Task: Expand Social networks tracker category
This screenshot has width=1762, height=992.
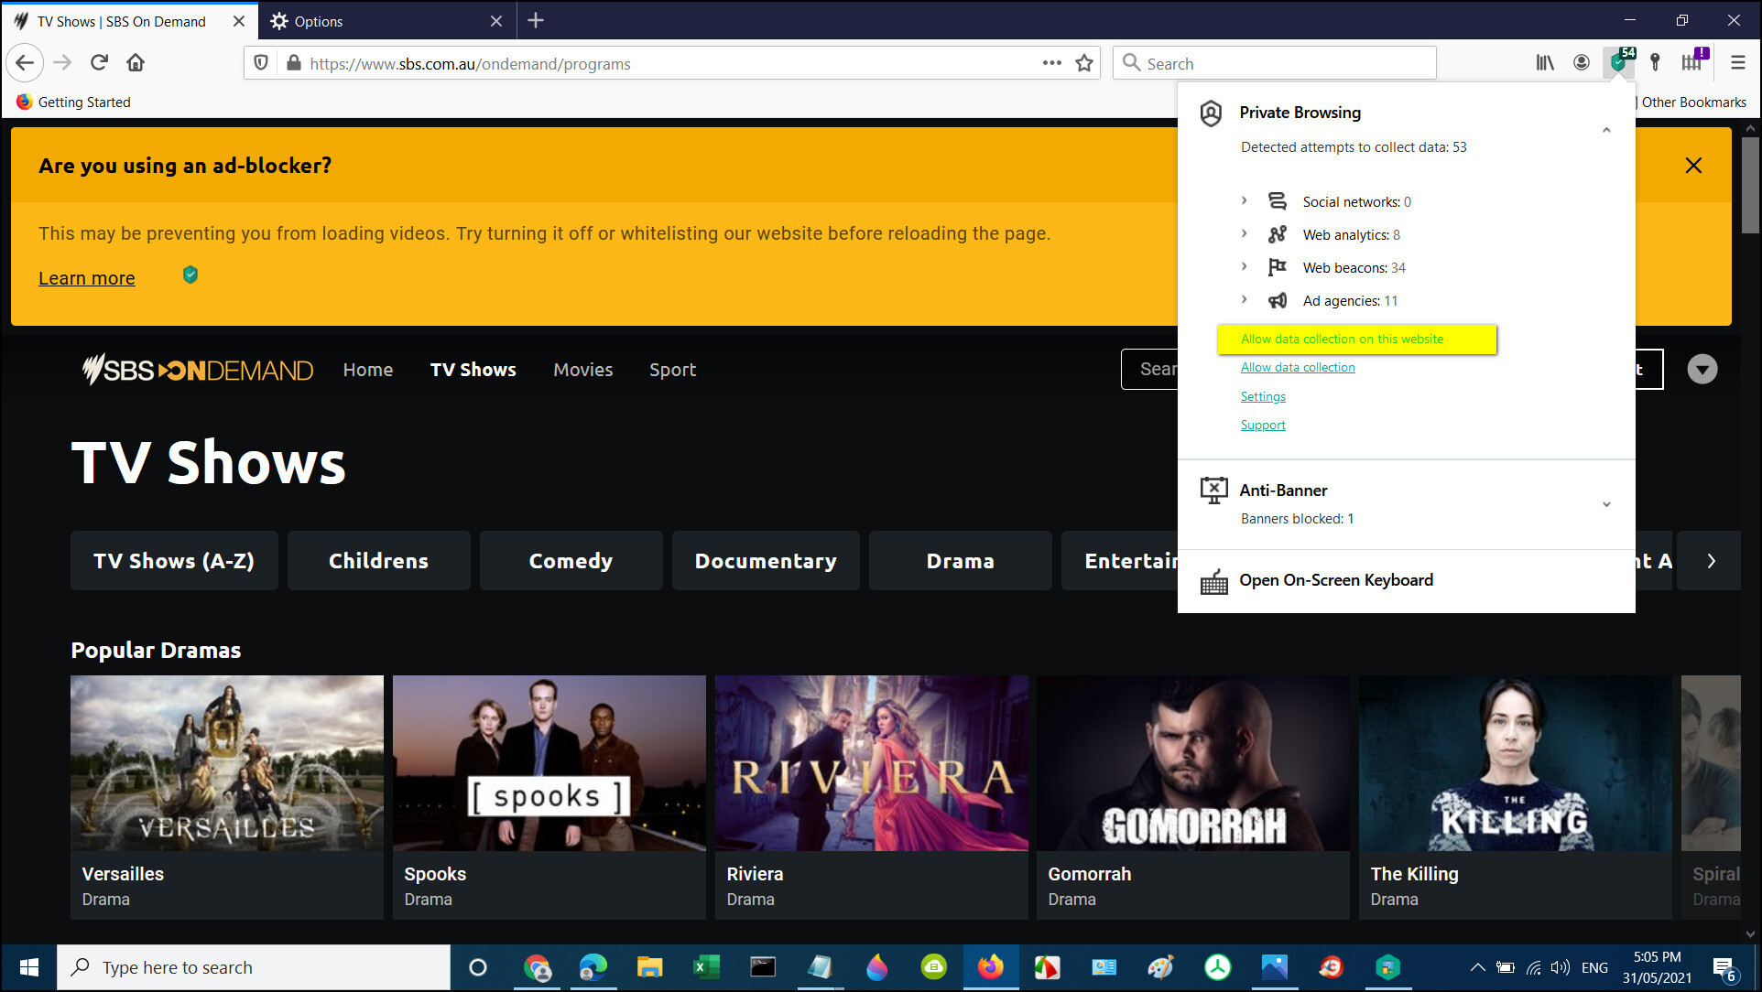Action: 1244,200
